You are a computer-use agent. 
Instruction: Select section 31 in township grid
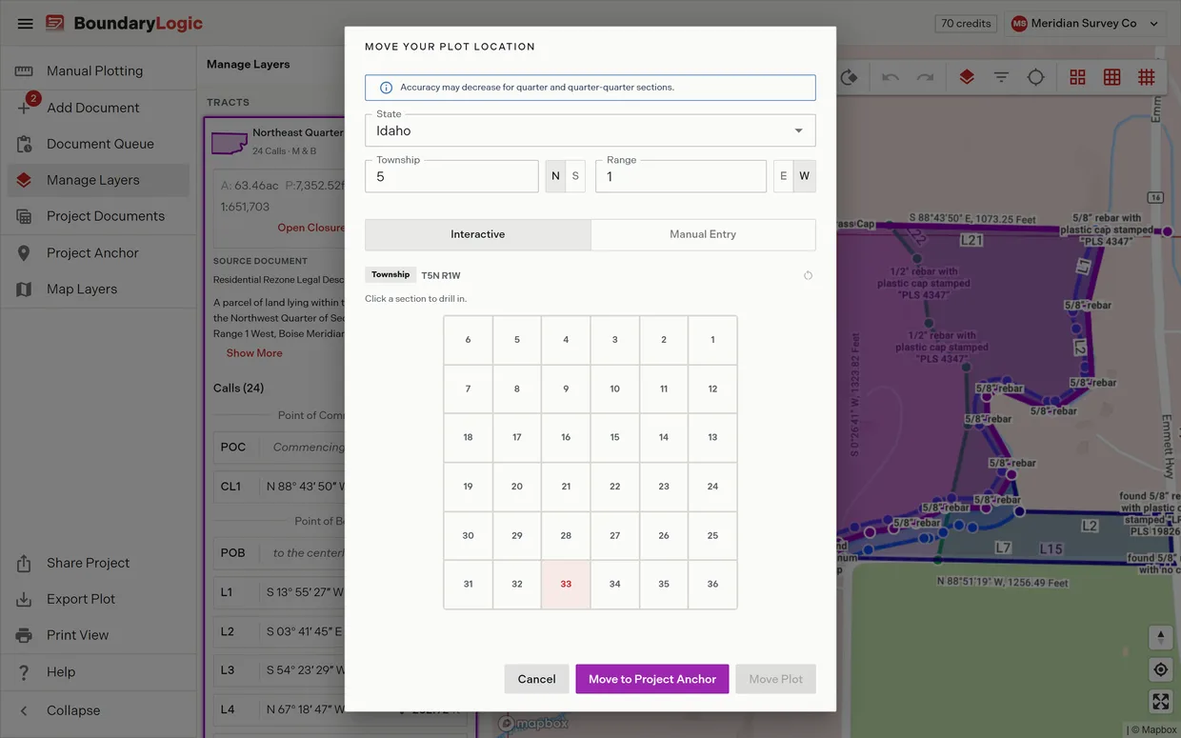468,585
